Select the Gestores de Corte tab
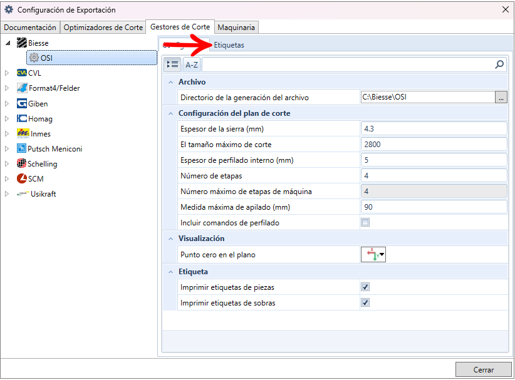515x380 pixels. [x=180, y=26]
